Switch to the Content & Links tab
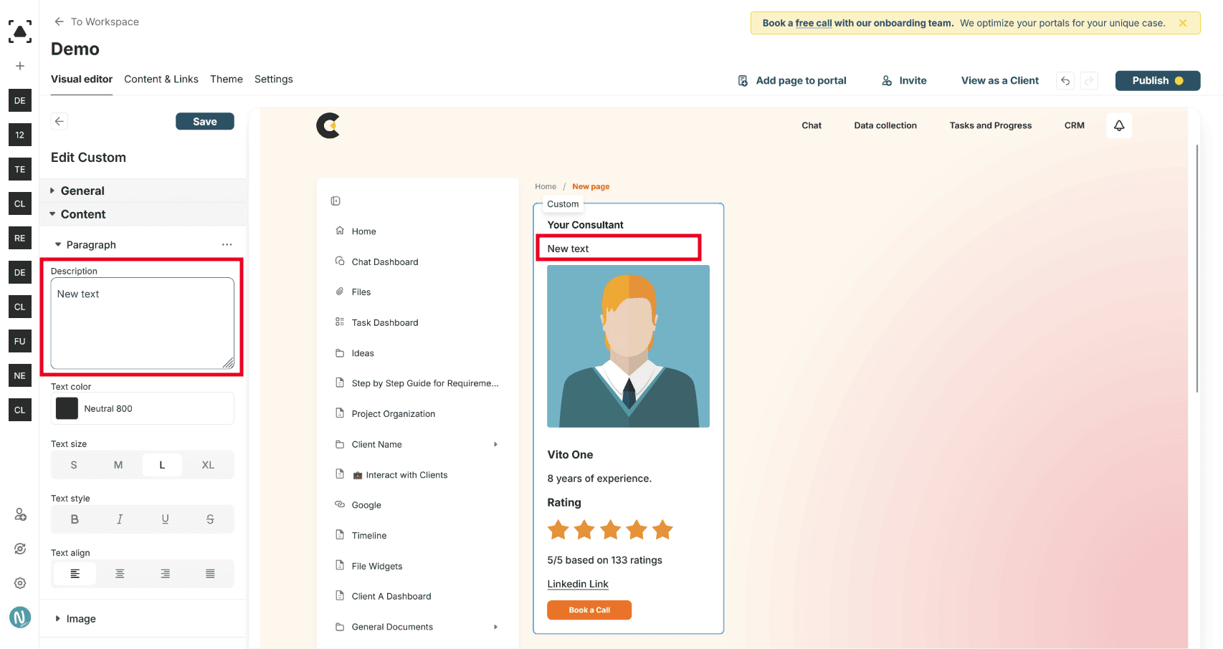 161,79
